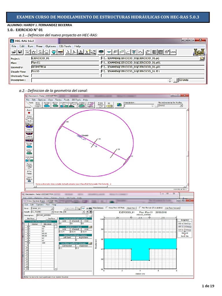Select the River Reach tool in Geometric Data
This screenshot has height=296, width=222.
point(38,105)
